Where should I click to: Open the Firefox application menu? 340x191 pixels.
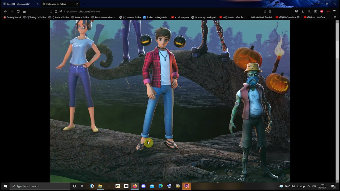pyautogui.click(x=334, y=11)
